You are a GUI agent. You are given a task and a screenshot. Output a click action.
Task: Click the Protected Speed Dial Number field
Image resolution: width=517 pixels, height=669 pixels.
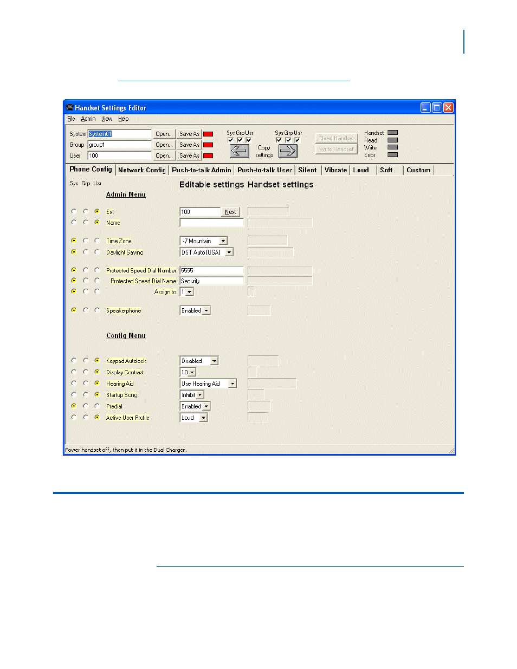(211, 270)
